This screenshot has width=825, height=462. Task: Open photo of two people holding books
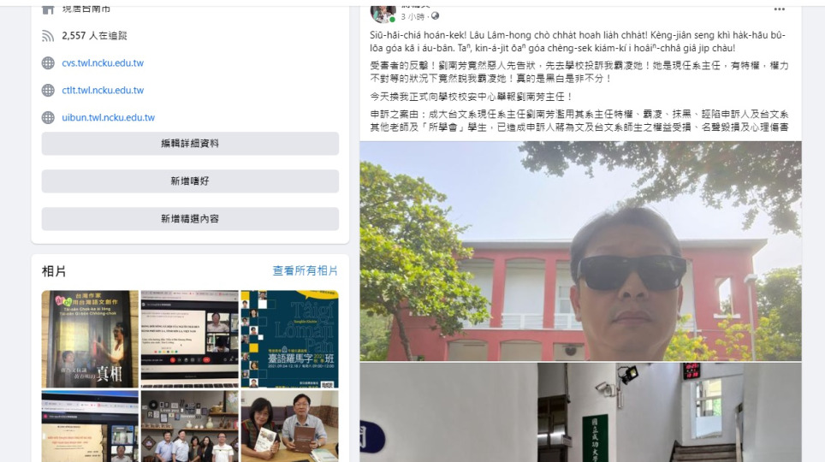click(289, 426)
